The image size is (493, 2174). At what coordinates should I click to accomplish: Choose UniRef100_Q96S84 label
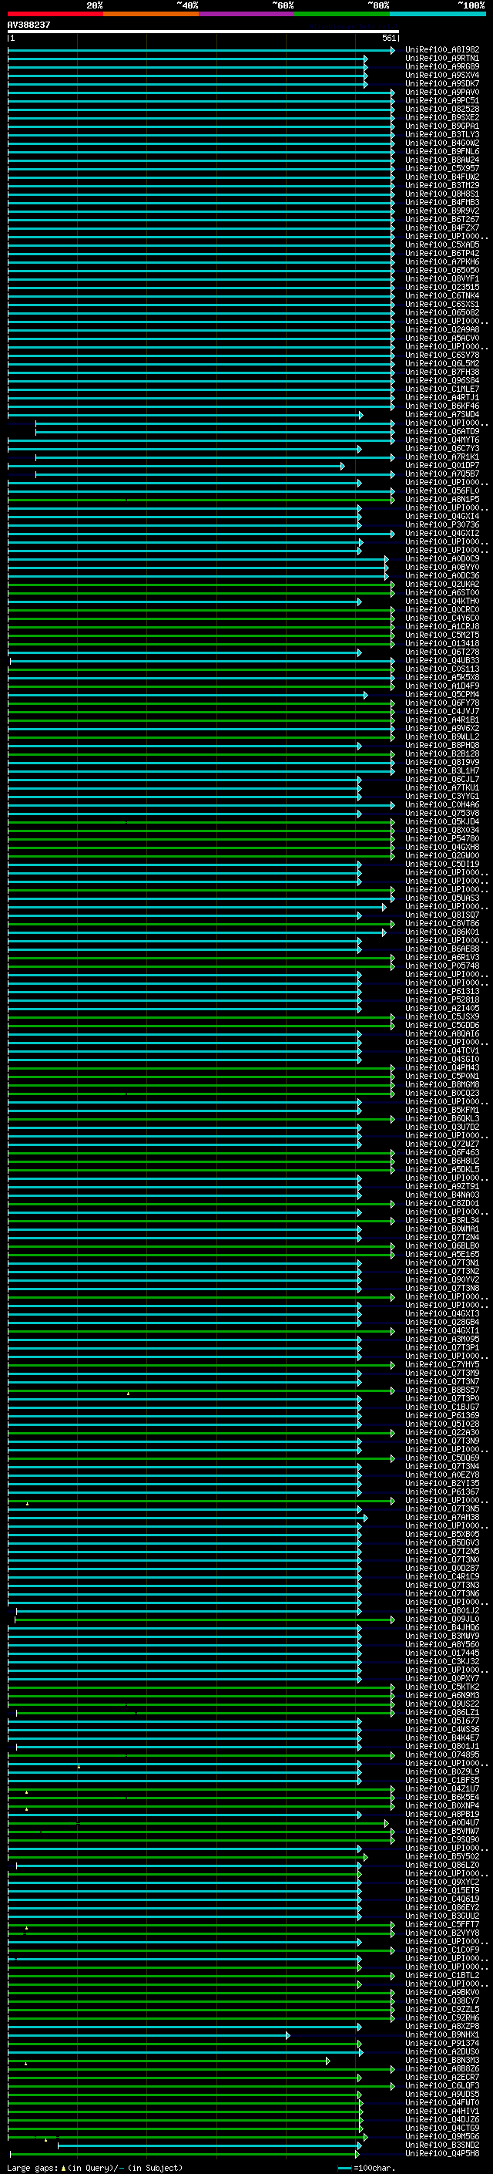coord(442,381)
